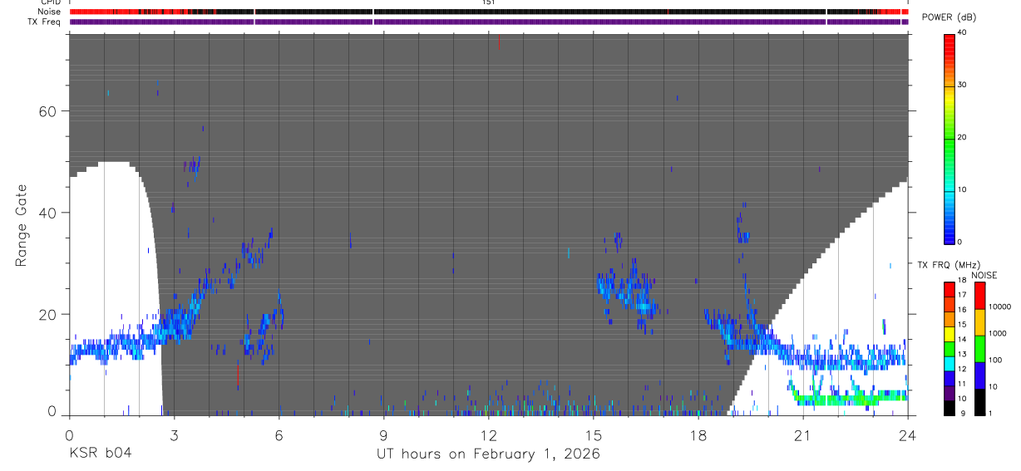Click the purple TX Freq strip above the plot
Viewport: 1021px width, 471px height.
[x=490, y=22]
